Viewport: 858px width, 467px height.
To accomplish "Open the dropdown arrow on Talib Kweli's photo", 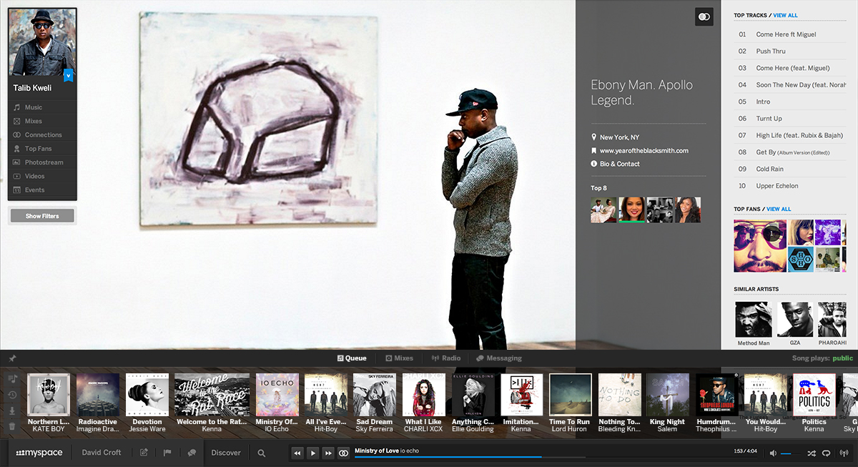I will coord(69,74).
